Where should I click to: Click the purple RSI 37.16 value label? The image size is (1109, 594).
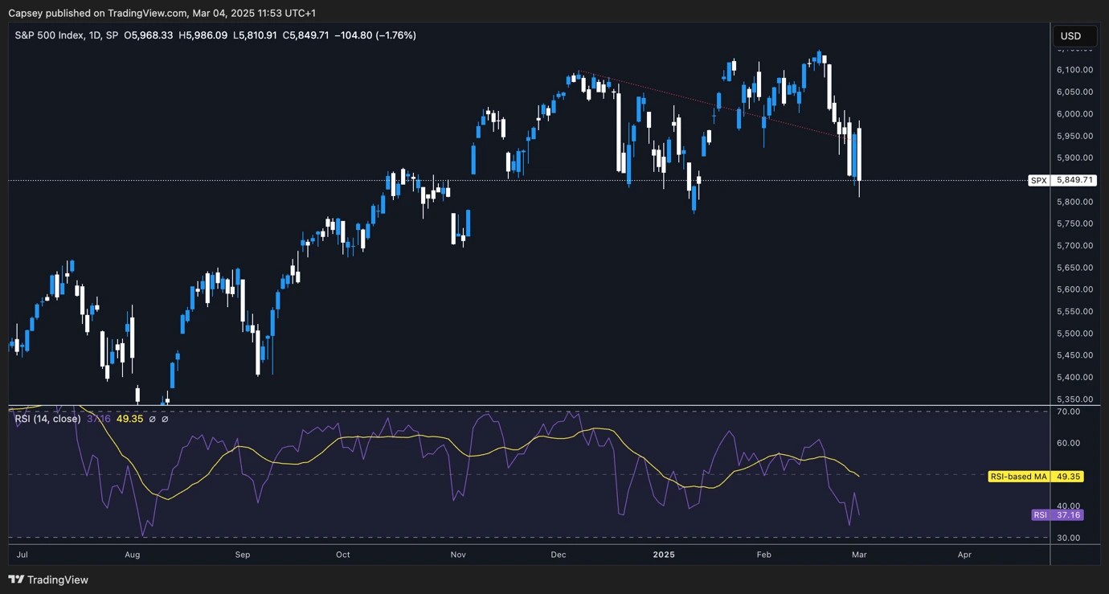1058,514
